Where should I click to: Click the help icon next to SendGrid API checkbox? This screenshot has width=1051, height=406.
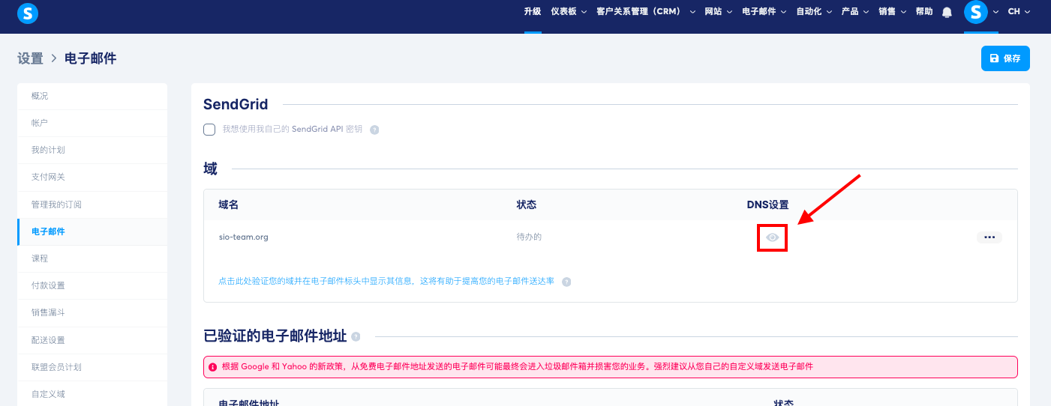[374, 130]
